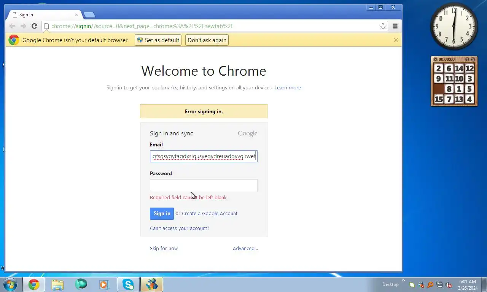Click puzzle tile 8 beside empty slot
The width and height of the screenshot is (487, 292).
[449, 89]
